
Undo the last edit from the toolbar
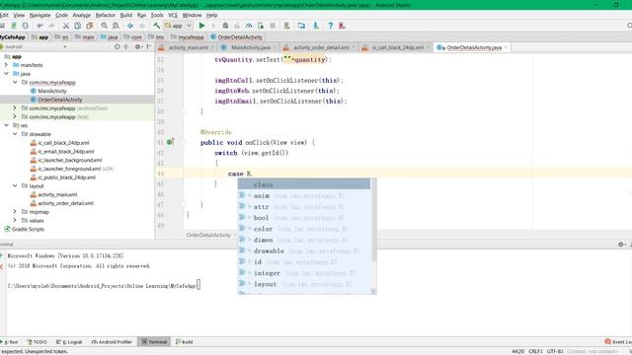tap(39, 26)
